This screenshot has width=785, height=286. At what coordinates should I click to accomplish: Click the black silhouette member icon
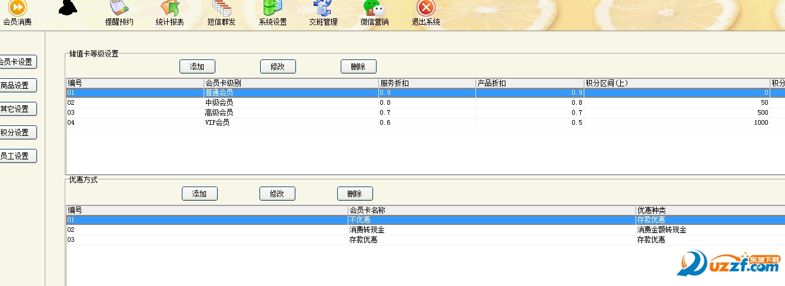coord(68,8)
